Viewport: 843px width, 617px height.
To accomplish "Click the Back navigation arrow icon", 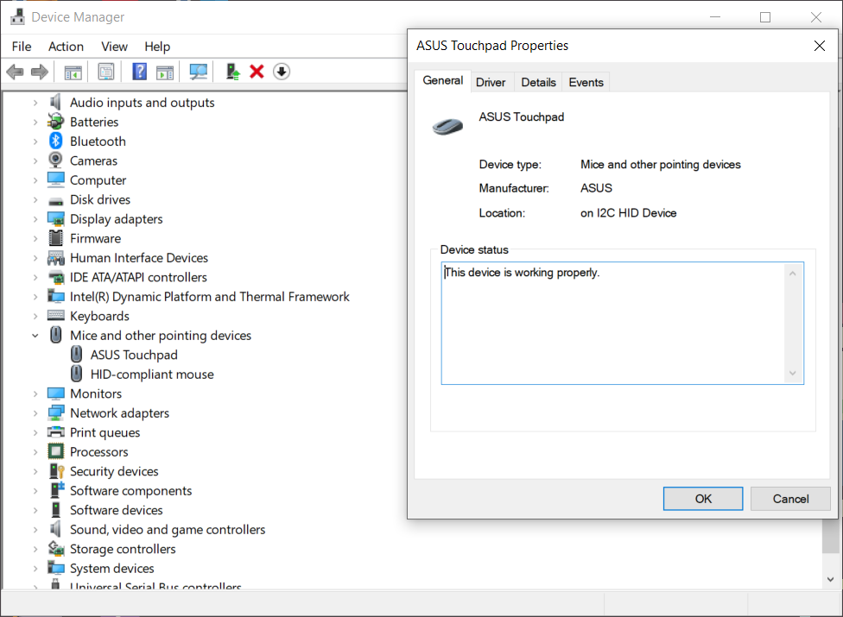I will [x=15, y=71].
